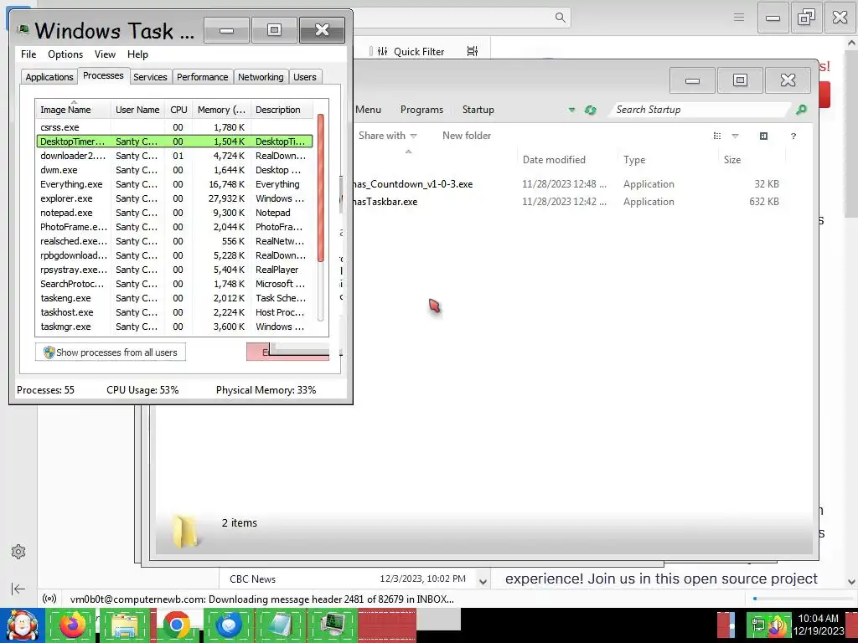The width and height of the screenshot is (858, 643).
Task: Click the refresh icon in Explorer's address bar
Action: click(x=590, y=110)
